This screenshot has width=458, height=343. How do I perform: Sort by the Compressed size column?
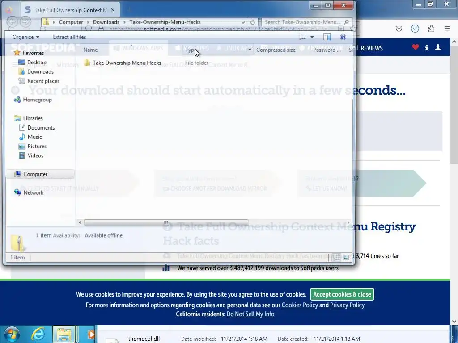click(276, 50)
